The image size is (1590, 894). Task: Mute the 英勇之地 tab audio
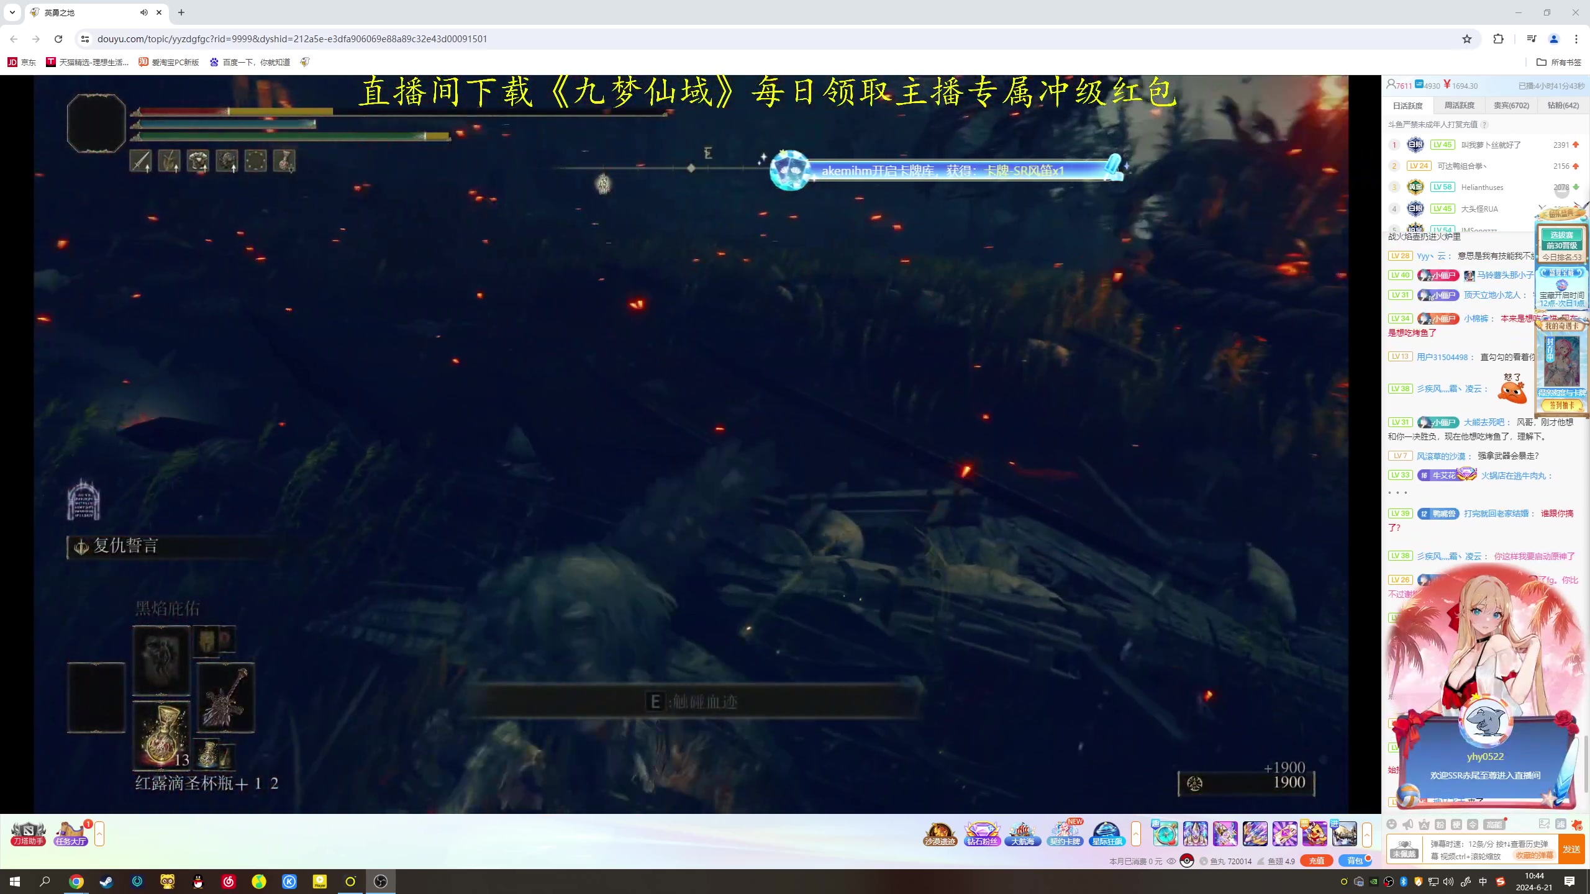144,12
